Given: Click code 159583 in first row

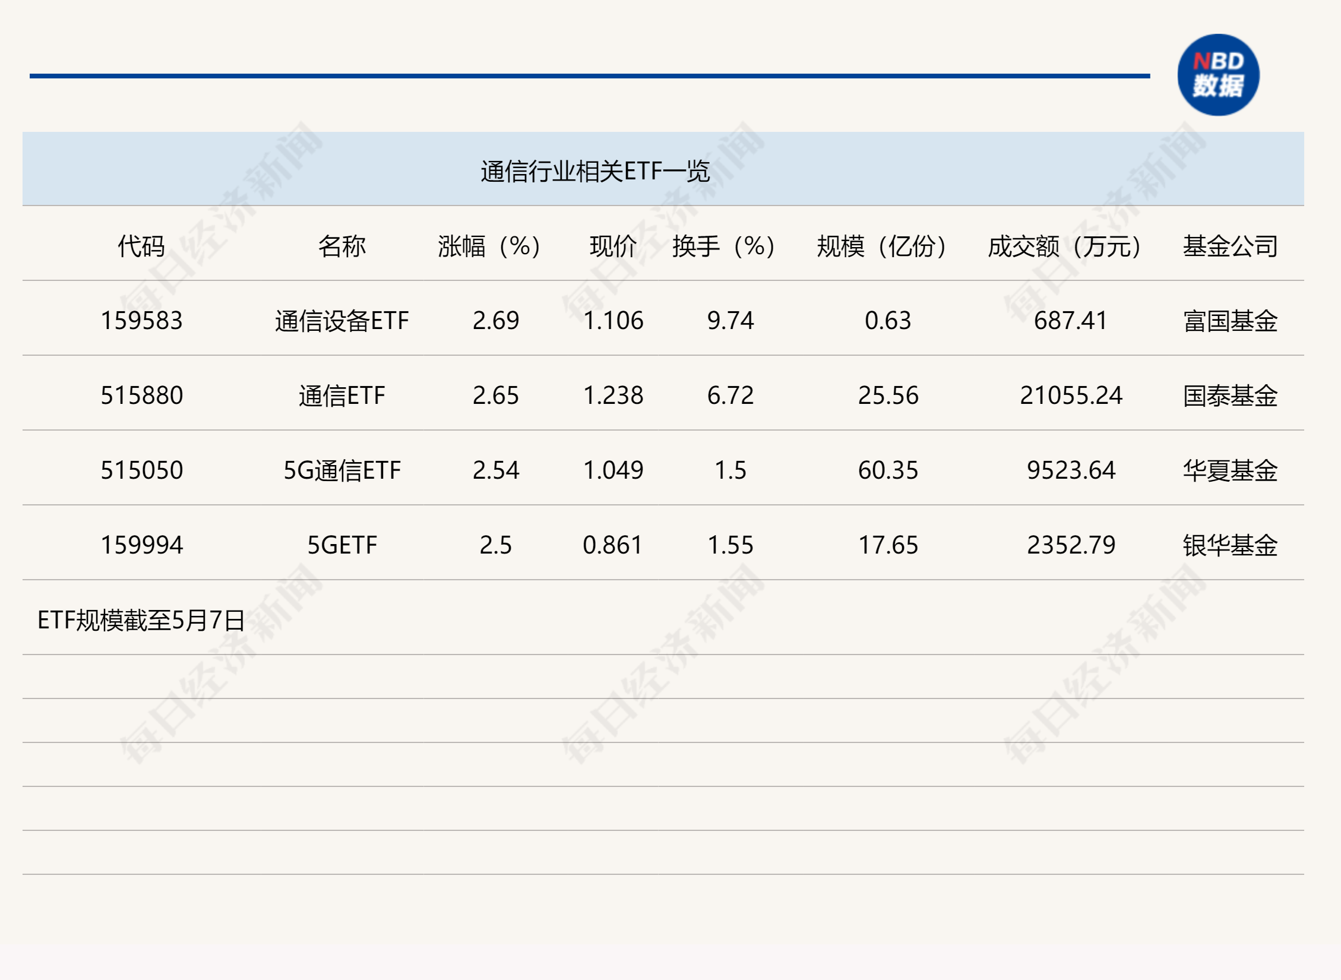Looking at the screenshot, I should click(x=141, y=321).
